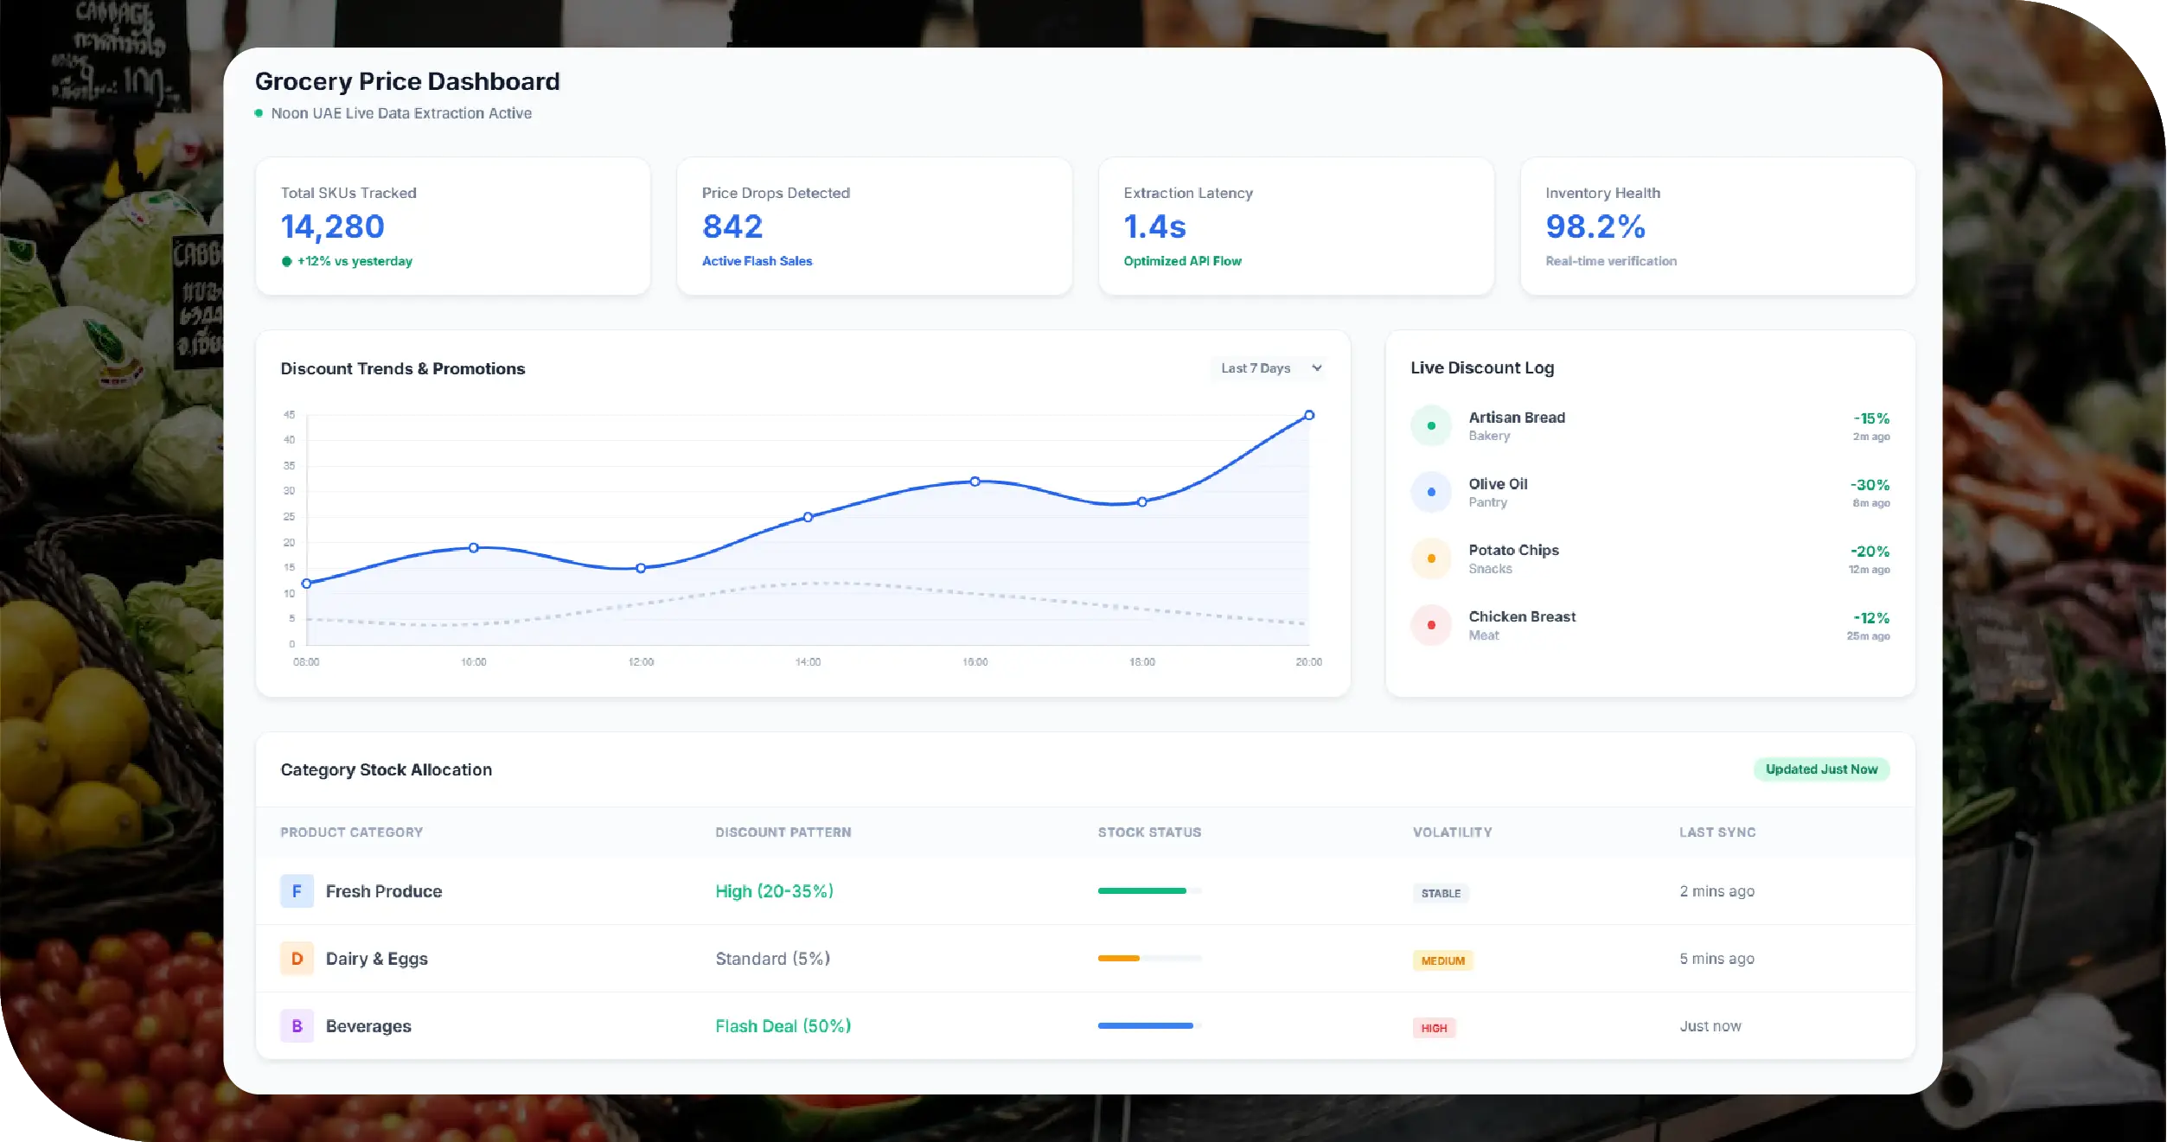The image size is (2167, 1142).
Task: Click the Fresh Produce F icon
Action: click(x=297, y=891)
